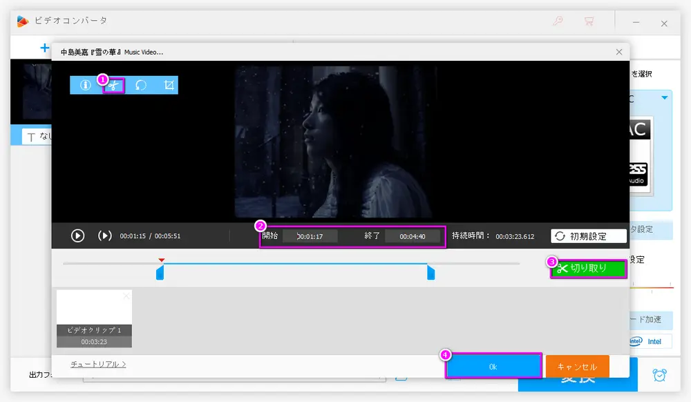Viewport: 691px width, 402px height.
Task: Click the 終了 end time field
Action: [x=413, y=236]
